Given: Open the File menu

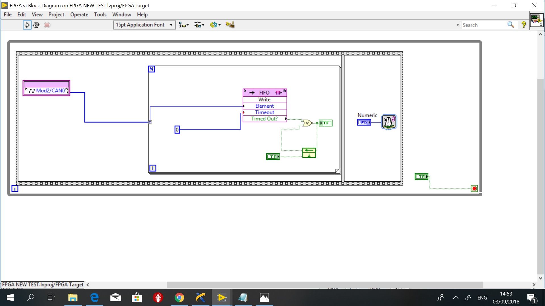Looking at the screenshot, I should [8, 14].
